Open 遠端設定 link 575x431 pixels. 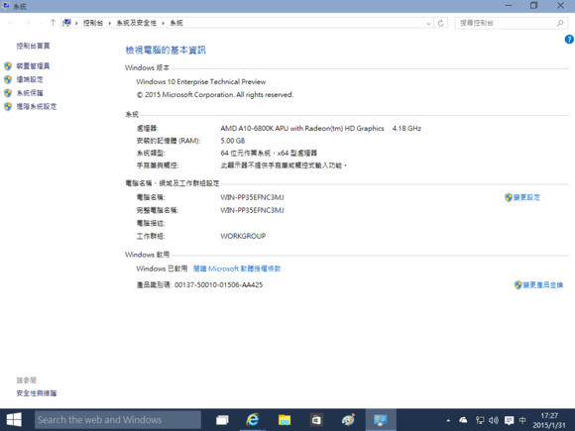[x=30, y=79]
